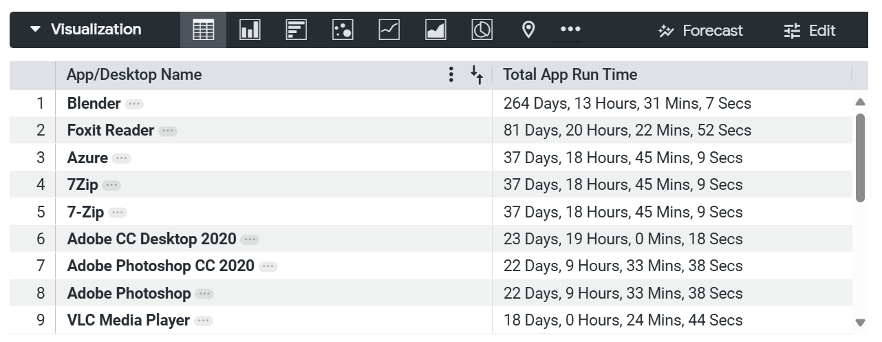
Task: Select the line chart visualization
Action: pyautogui.click(x=389, y=30)
